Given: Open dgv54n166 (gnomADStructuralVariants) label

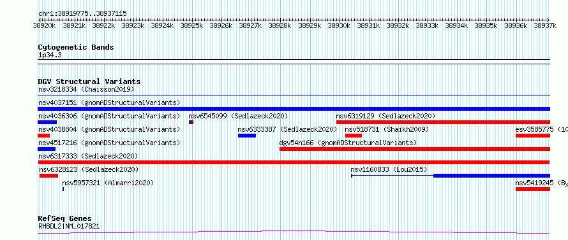Looking at the screenshot, I should point(348,143).
